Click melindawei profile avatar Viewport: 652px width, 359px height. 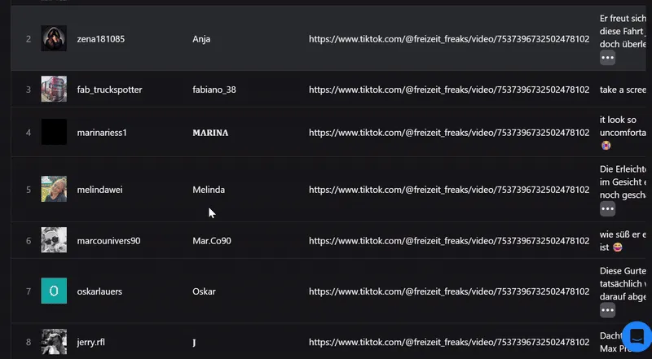coord(54,190)
